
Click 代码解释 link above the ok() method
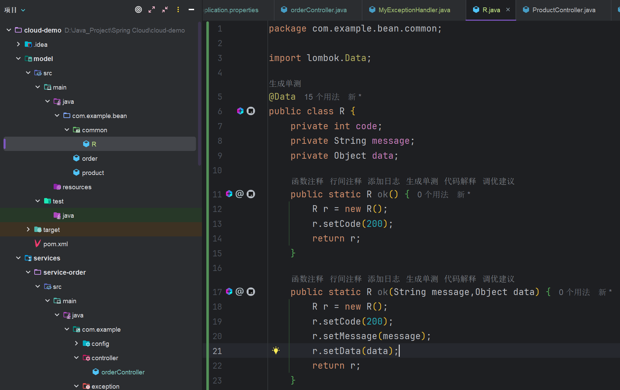(460, 181)
